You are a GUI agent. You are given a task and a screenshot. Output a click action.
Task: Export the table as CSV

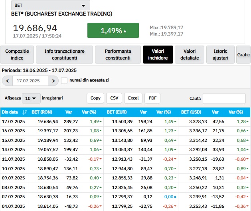tap(114, 98)
